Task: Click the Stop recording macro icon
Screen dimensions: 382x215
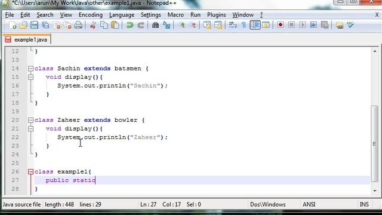Action: coord(291,25)
